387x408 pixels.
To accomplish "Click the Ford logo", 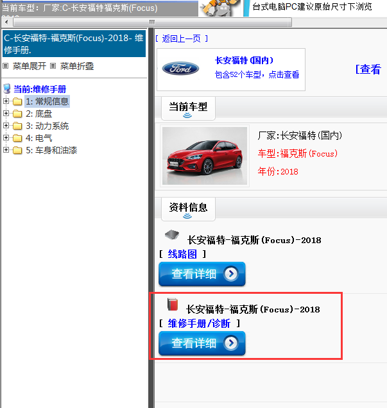I will (x=180, y=69).
